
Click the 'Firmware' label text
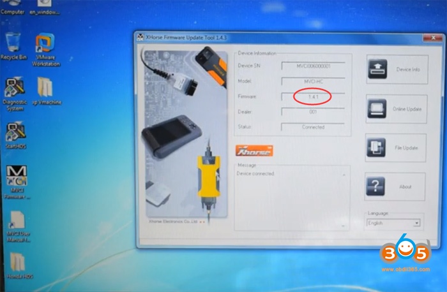coord(247,96)
